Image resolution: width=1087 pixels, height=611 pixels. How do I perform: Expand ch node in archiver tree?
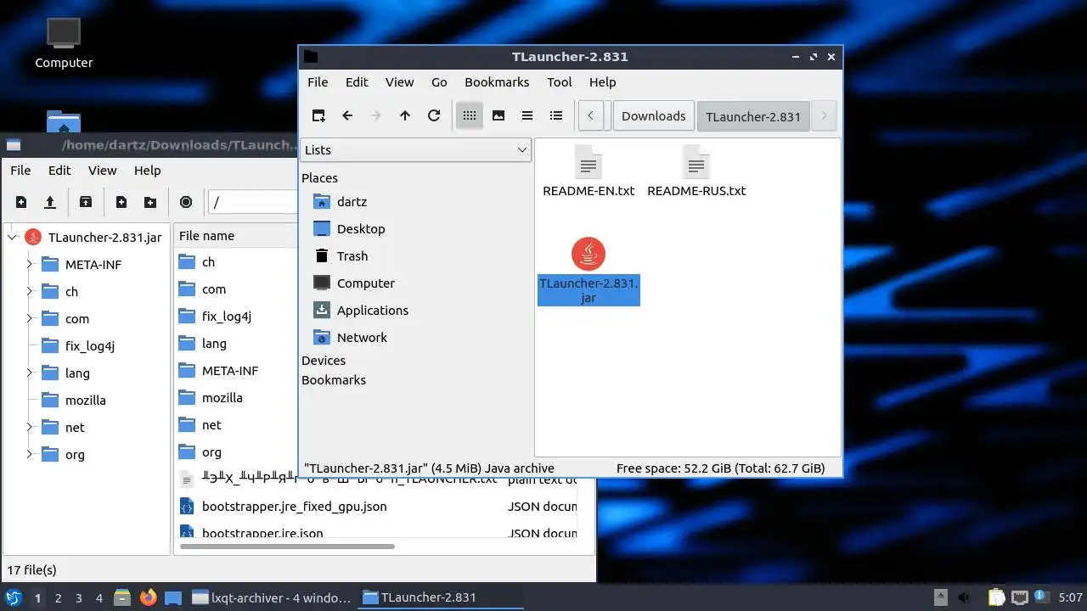(x=29, y=292)
